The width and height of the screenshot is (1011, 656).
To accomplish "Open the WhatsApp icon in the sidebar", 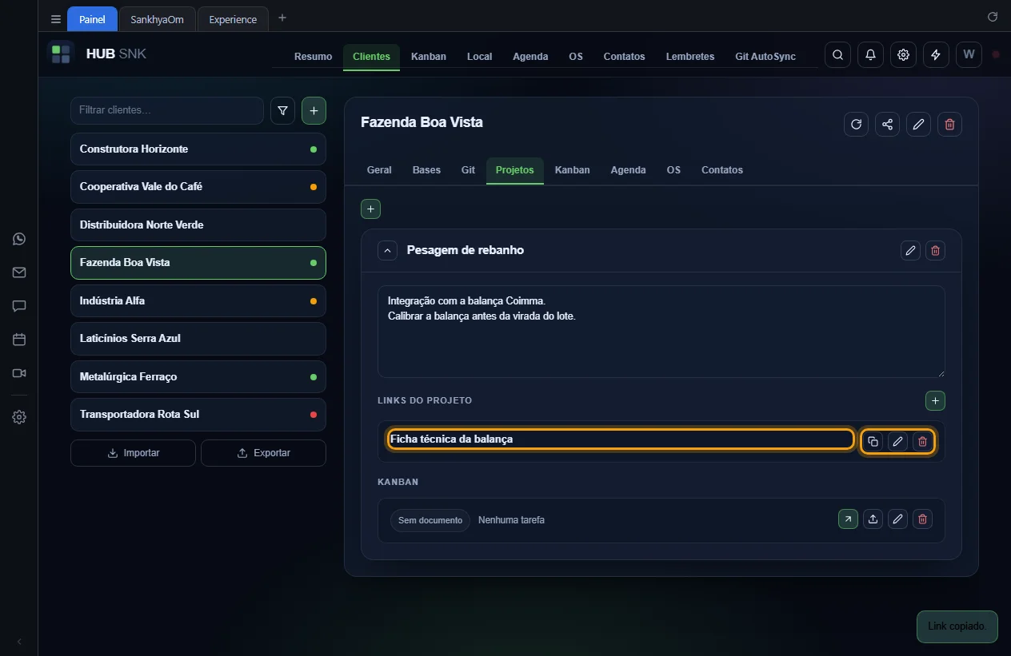I will pos(19,239).
